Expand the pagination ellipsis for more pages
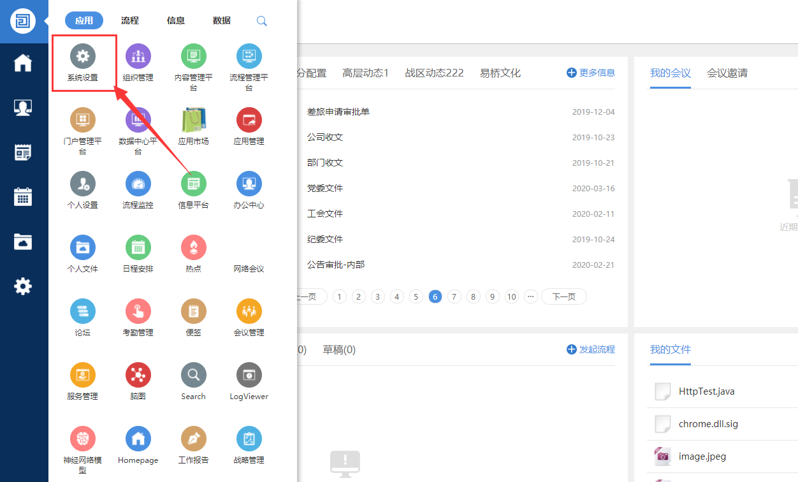The width and height of the screenshot is (798, 482). pos(531,296)
